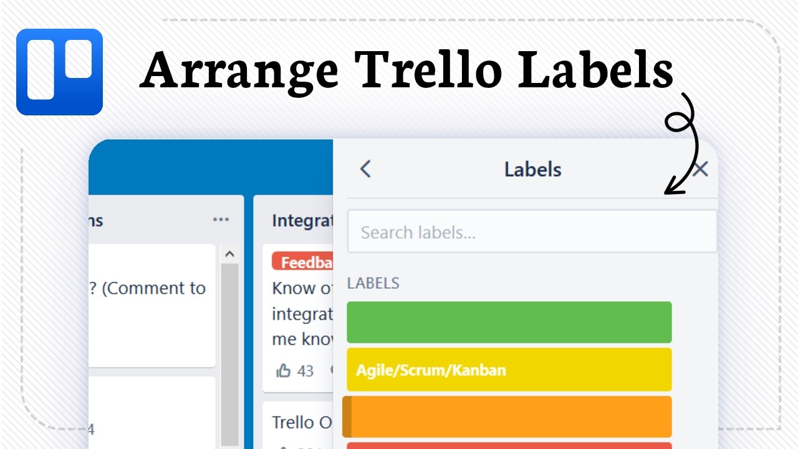Click the list scrollbar up arrow
Viewport: 798px width, 449px height.
pyautogui.click(x=229, y=254)
